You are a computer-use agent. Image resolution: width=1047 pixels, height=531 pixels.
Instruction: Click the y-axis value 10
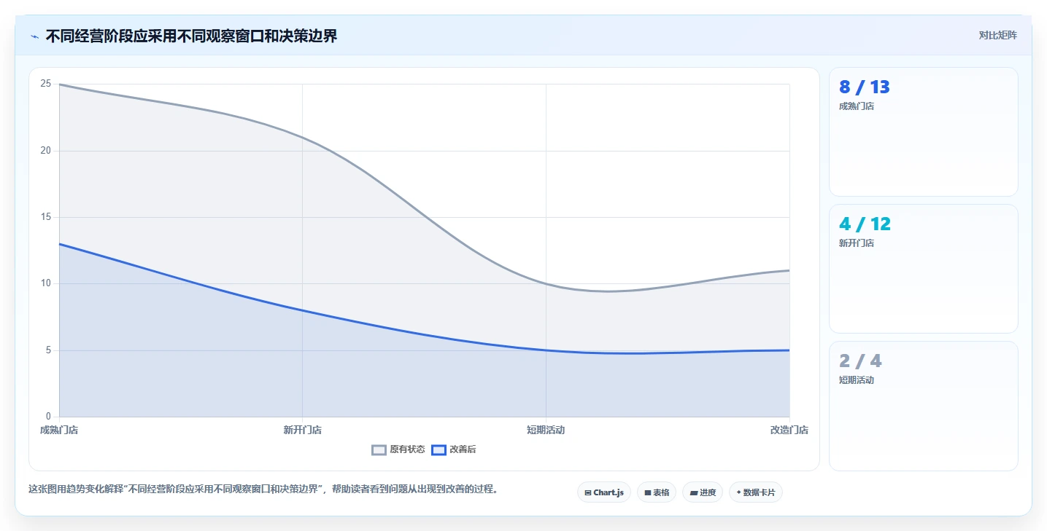tap(45, 283)
